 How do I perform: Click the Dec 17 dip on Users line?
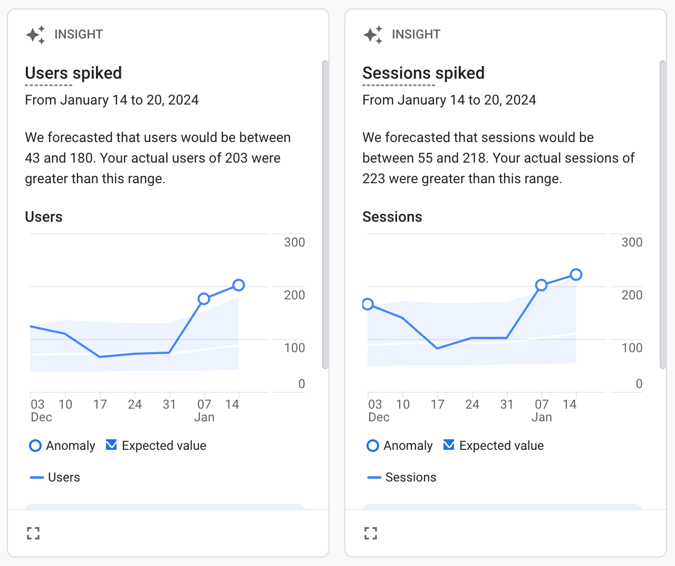click(100, 357)
